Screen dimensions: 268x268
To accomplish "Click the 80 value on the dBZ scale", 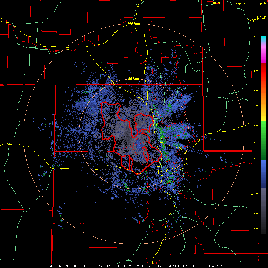I will 256,37.
